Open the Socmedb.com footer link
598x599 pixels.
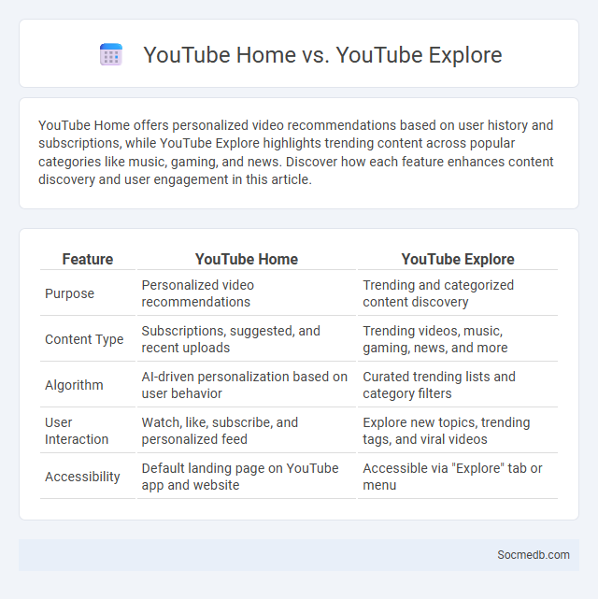coord(534,555)
